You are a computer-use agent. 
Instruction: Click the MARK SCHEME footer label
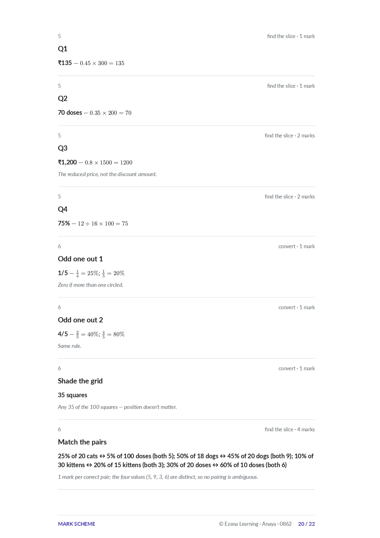pyautogui.click(x=77, y=524)
